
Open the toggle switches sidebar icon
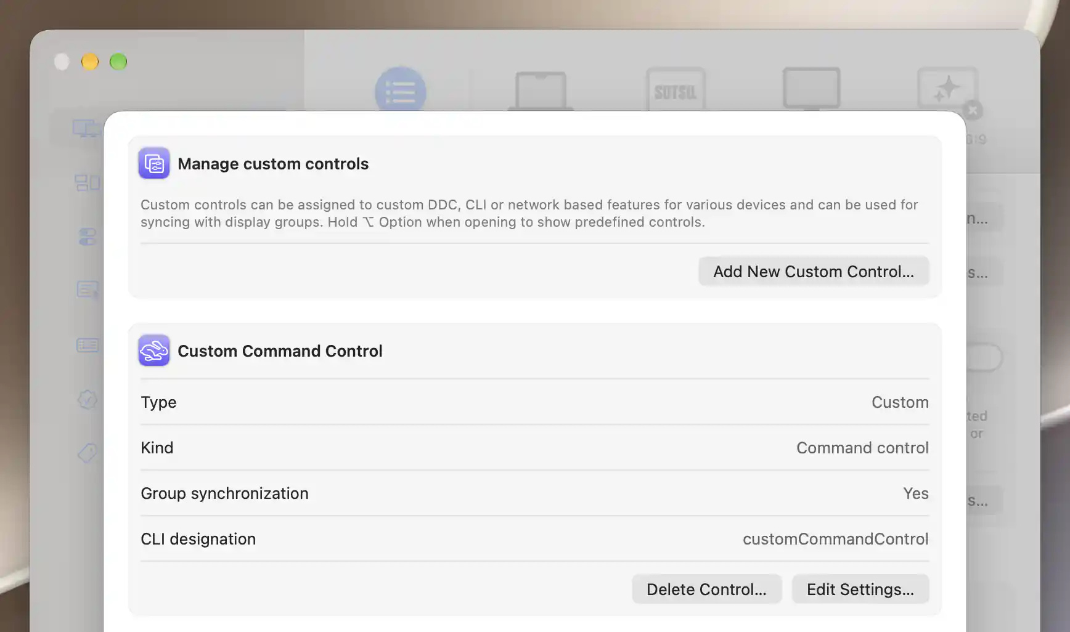pos(87,237)
